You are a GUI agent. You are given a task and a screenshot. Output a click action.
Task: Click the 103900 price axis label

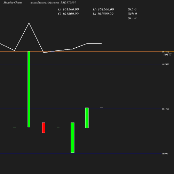(x=166, y=64)
